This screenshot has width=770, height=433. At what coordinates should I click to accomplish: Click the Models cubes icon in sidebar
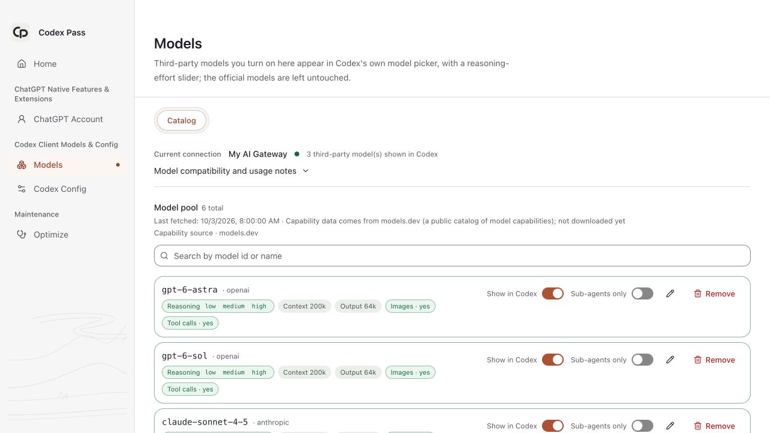(x=22, y=165)
